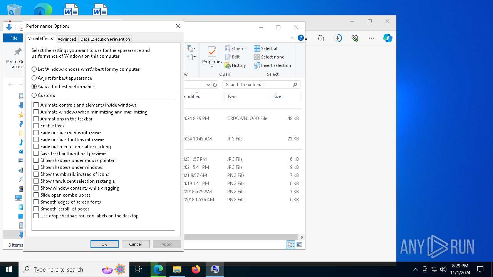The width and height of the screenshot is (493, 277).
Task: Open Edge Browser essentials heart icon
Action: 355,38
